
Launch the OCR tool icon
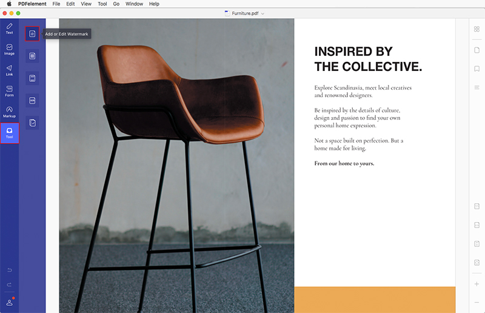point(32,101)
